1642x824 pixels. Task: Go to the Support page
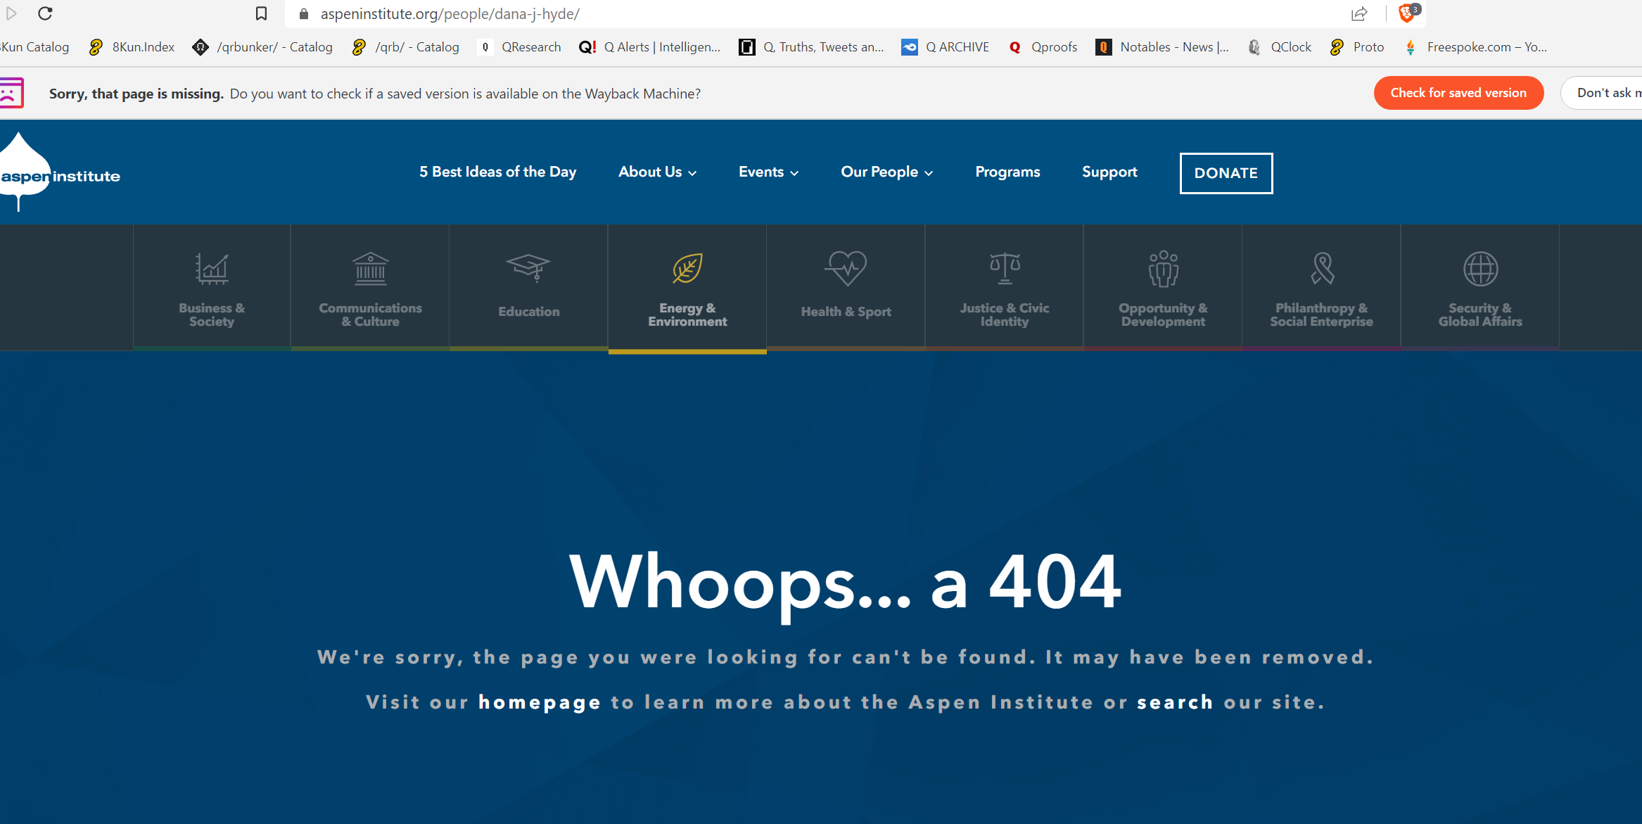coord(1109,172)
